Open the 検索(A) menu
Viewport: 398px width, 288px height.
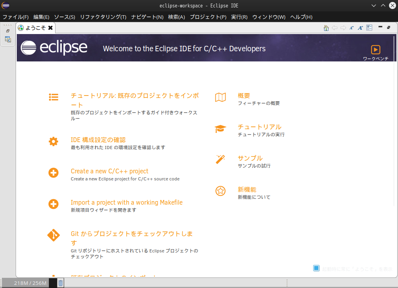176,17
